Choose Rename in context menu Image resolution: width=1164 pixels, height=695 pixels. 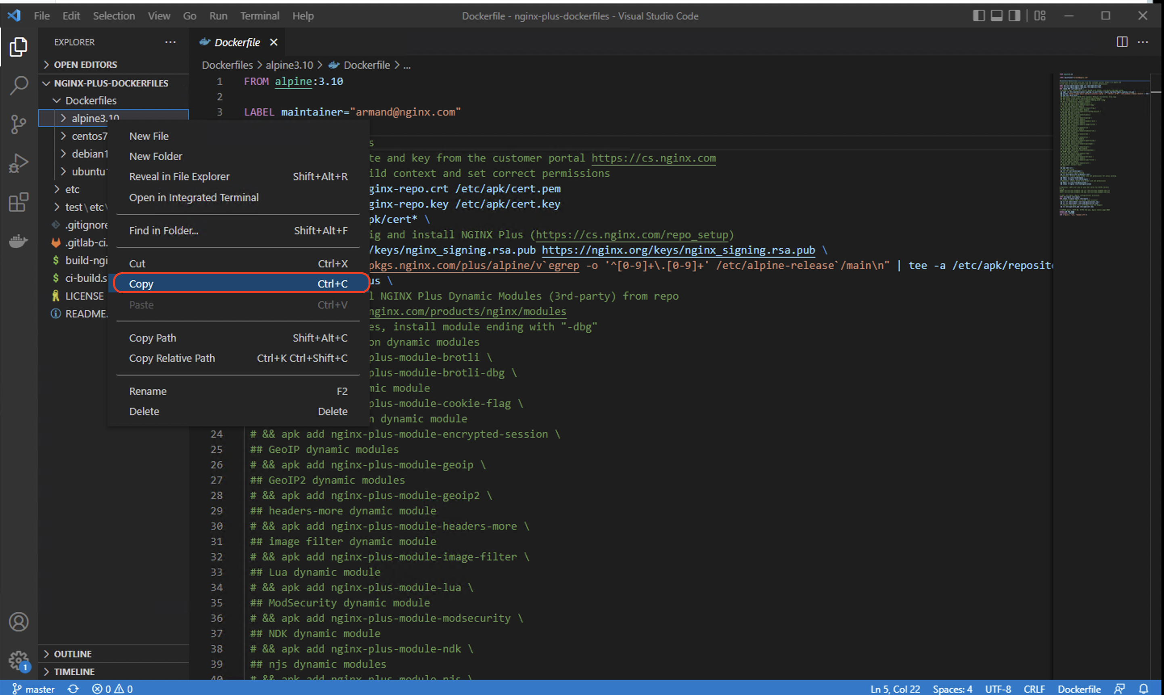238,391
